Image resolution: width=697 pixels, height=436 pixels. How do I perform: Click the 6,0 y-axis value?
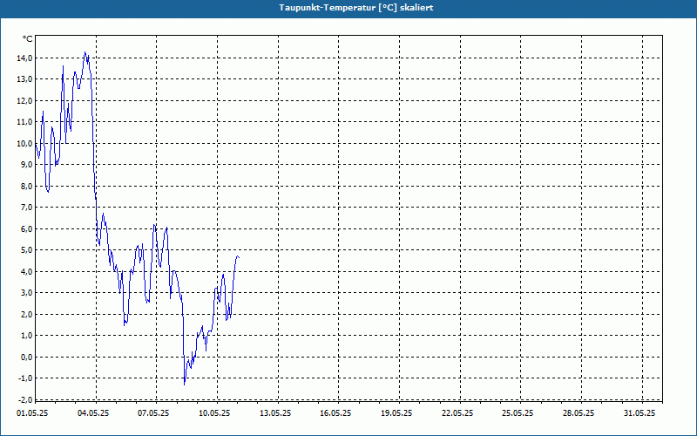26,228
